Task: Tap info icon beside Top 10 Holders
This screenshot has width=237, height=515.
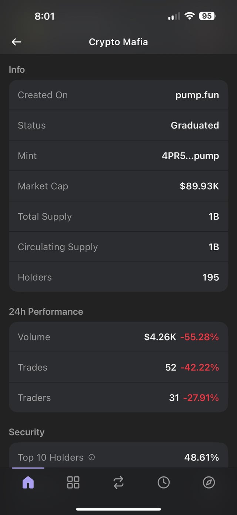Action: pos(92,457)
